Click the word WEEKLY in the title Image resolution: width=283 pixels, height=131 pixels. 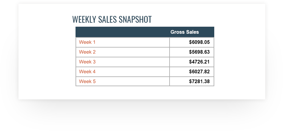coord(84,19)
